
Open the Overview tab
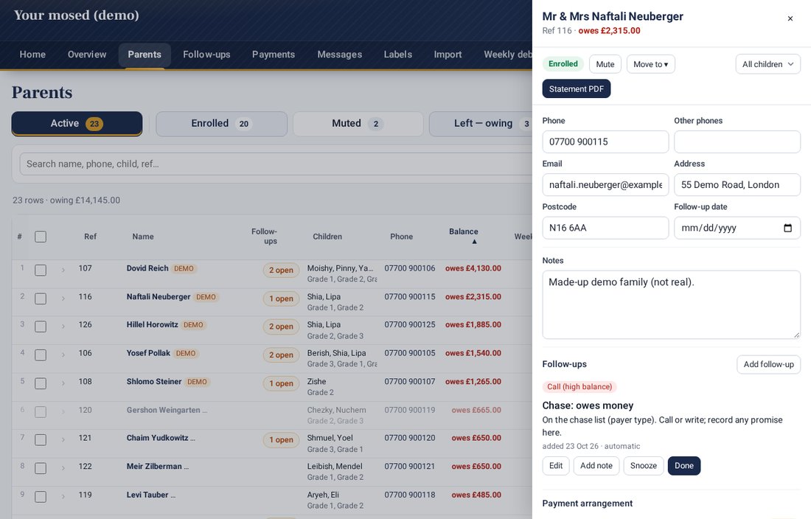click(87, 55)
